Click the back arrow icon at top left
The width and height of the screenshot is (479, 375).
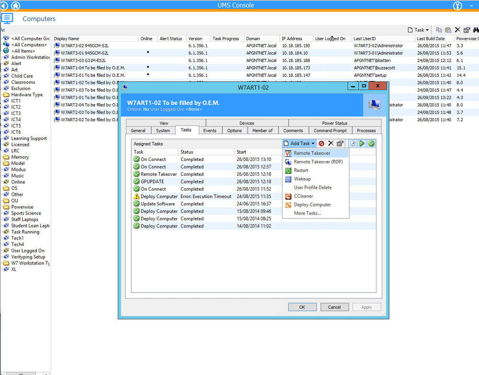[x=4, y=5]
